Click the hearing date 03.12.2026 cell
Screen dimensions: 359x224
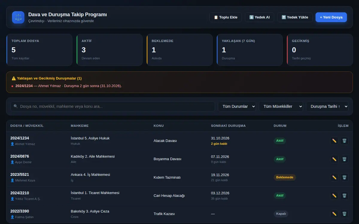[220, 193]
